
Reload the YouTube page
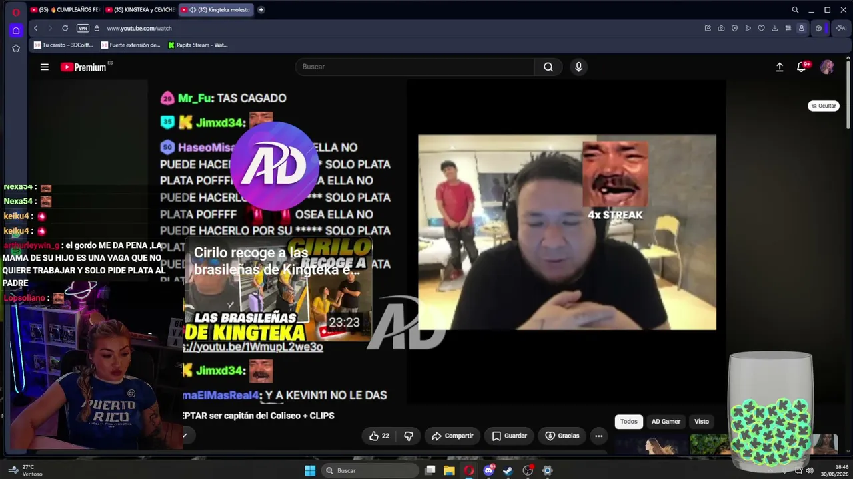(x=65, y=28)
